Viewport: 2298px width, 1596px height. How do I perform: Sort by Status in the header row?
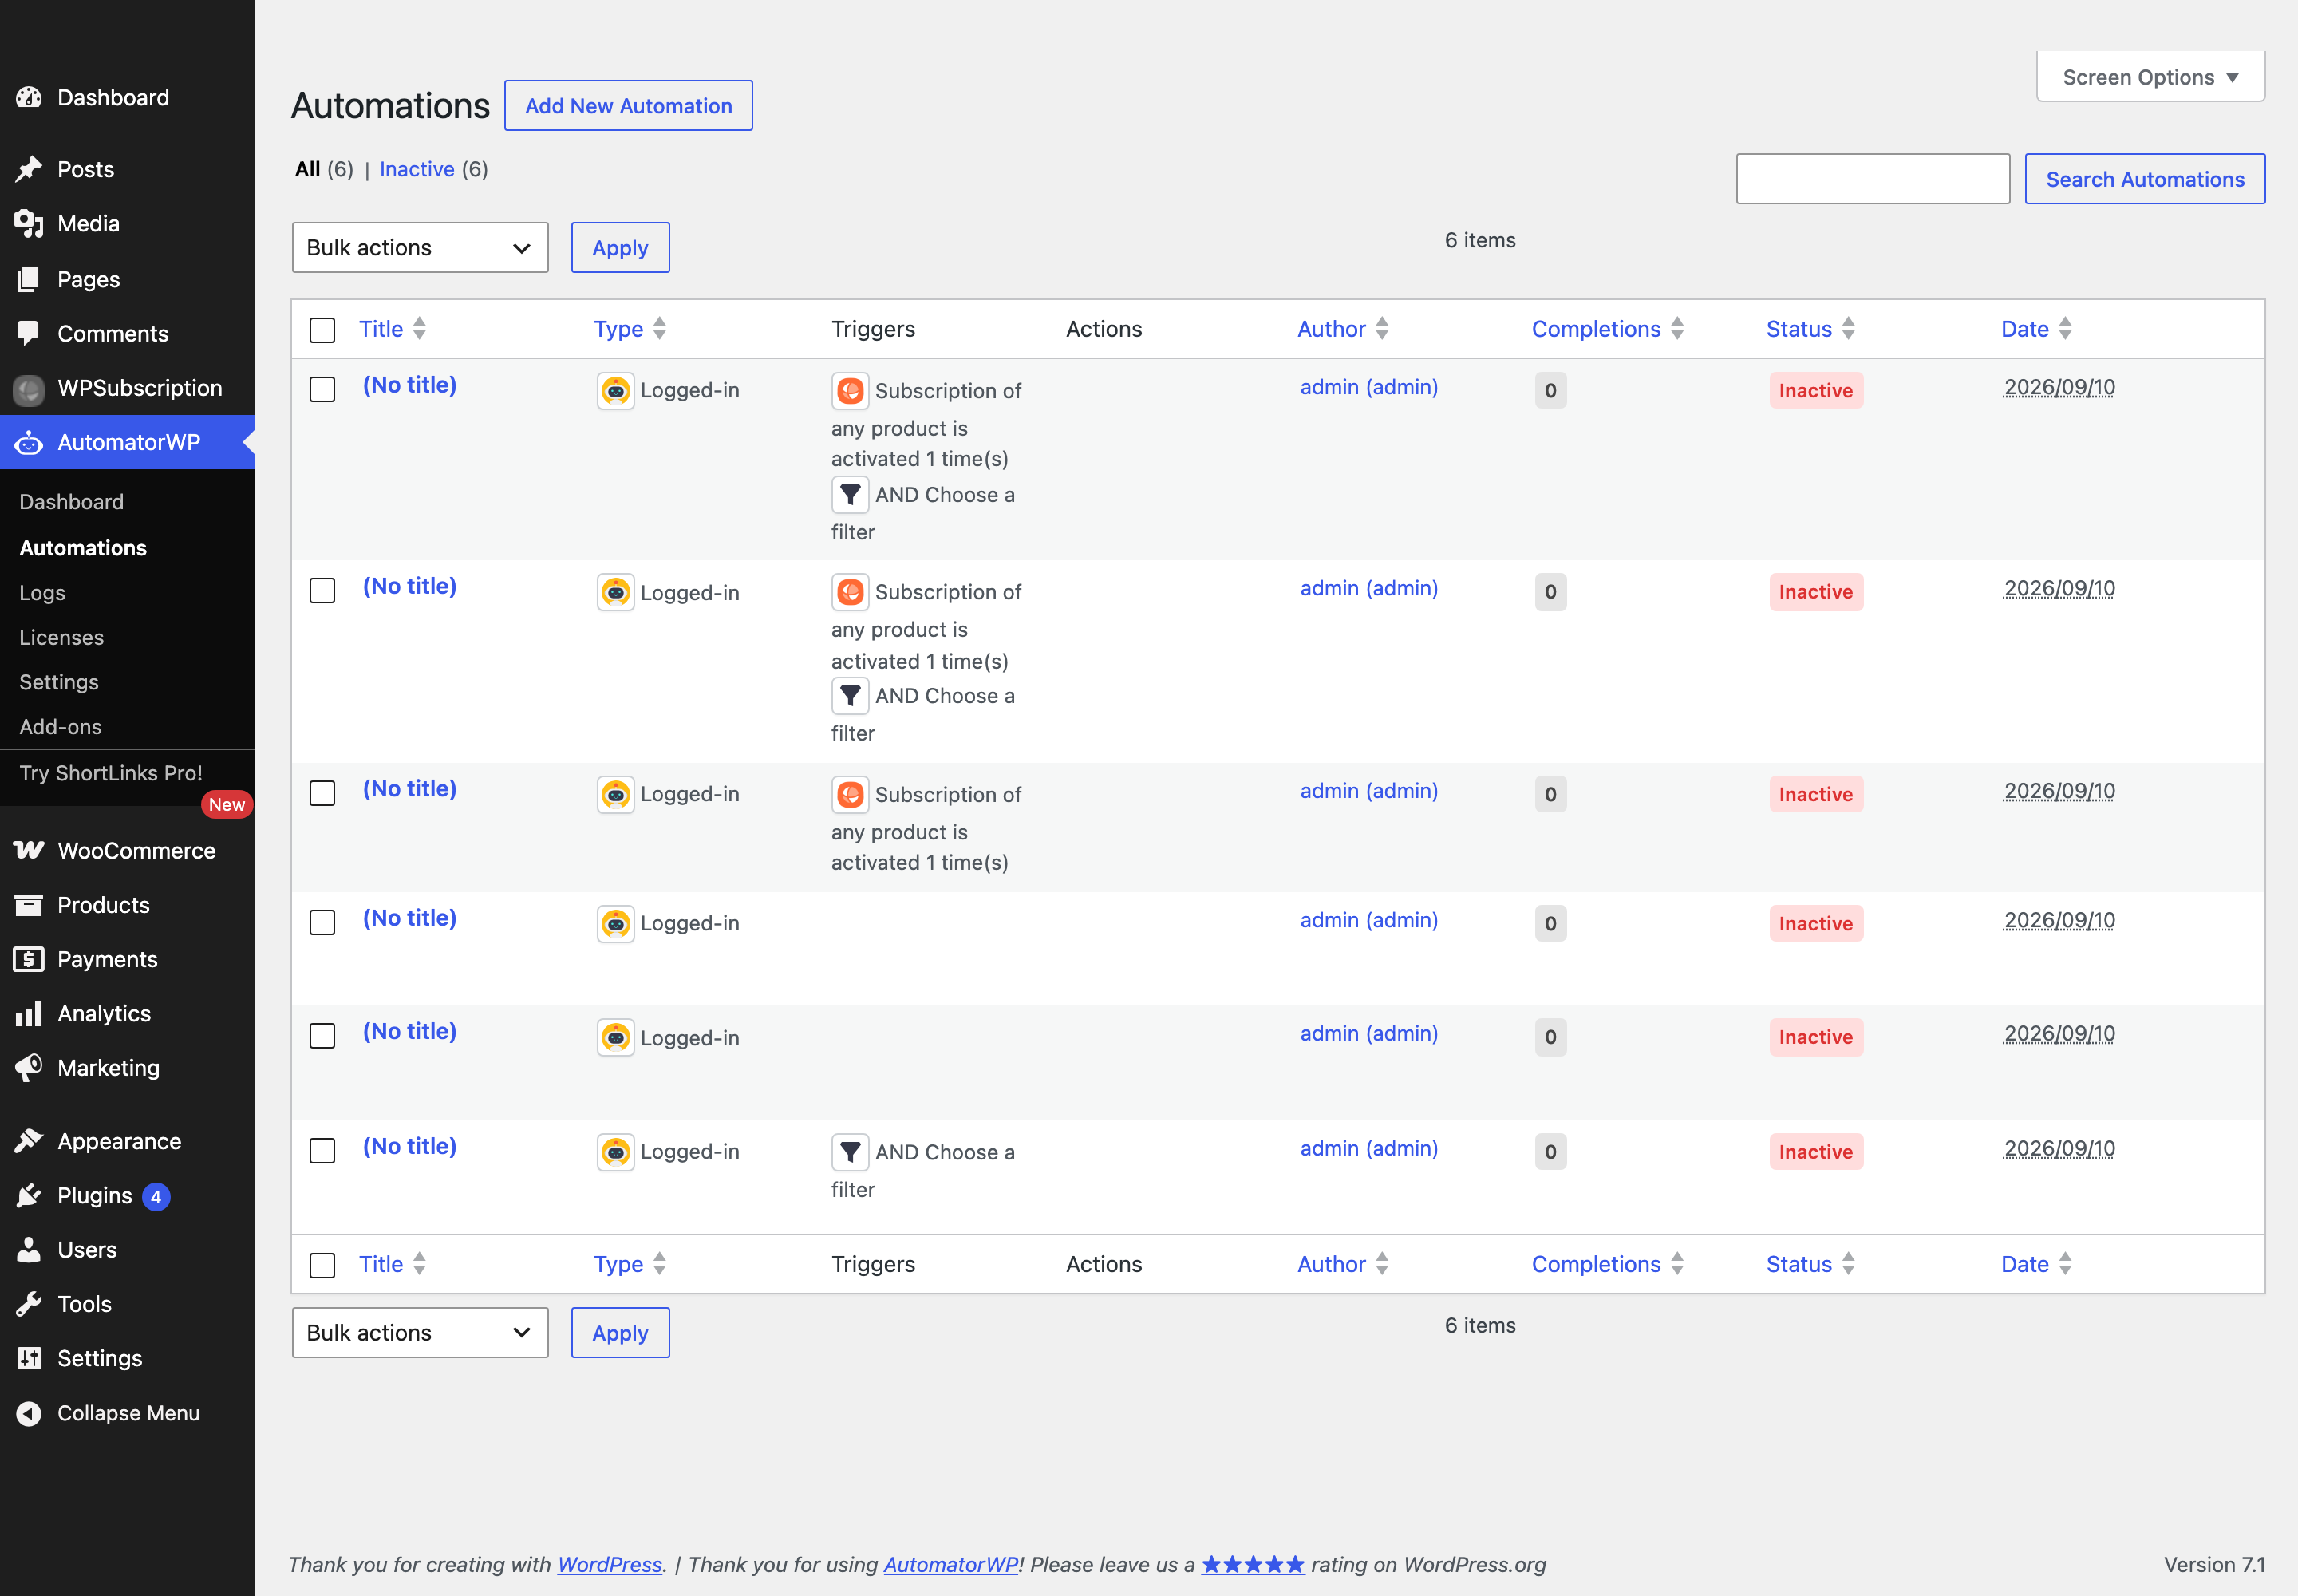(x=1810, y=329)
